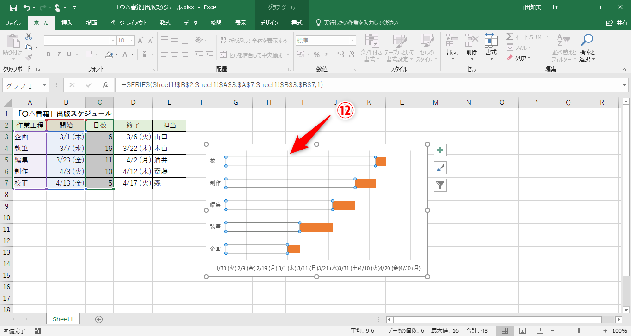The width and height of the screenshot is (631, 336).
Task: Open the font name dropdown
Action: click(x=112, y=41)
